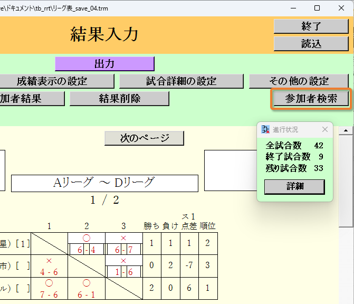
Task: Click the 結果削除 button
Action: [x=119, y=99]
